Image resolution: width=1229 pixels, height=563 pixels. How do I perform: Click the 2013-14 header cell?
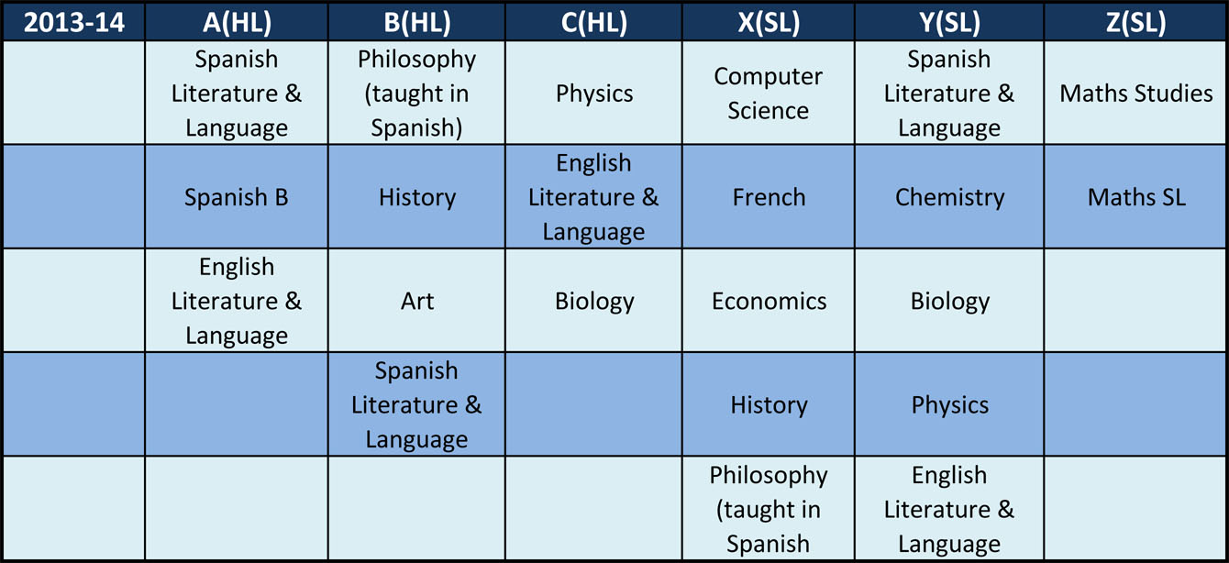click(x=73, y=21)
